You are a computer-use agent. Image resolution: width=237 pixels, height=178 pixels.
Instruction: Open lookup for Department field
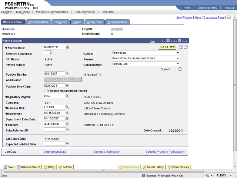[x=67, y=113]
